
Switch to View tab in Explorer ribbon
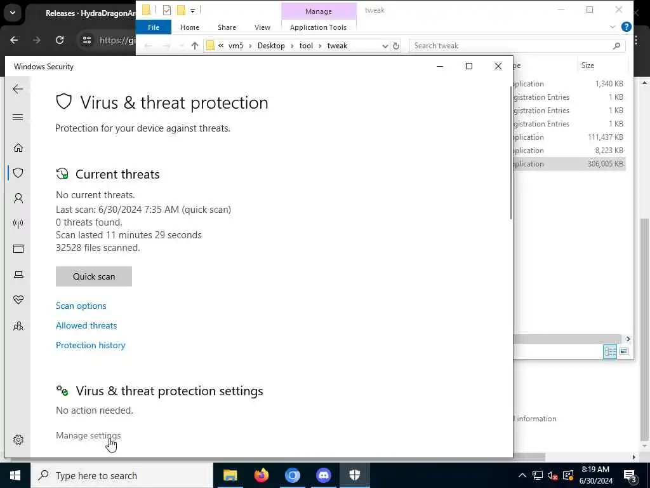coord(262,27)
